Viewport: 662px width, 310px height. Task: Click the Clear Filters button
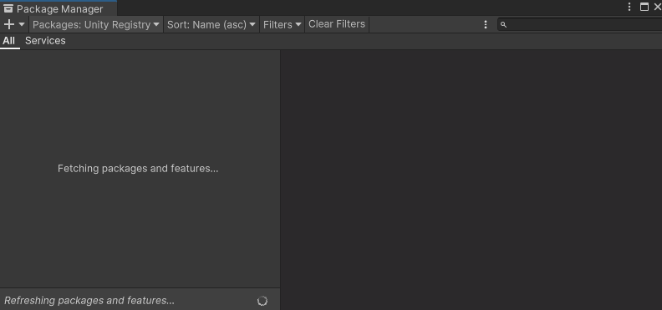(337, 24)
